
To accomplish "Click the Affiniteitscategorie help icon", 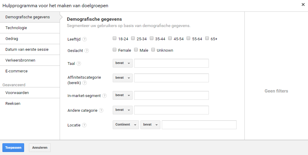I will [x=84, y=83].
